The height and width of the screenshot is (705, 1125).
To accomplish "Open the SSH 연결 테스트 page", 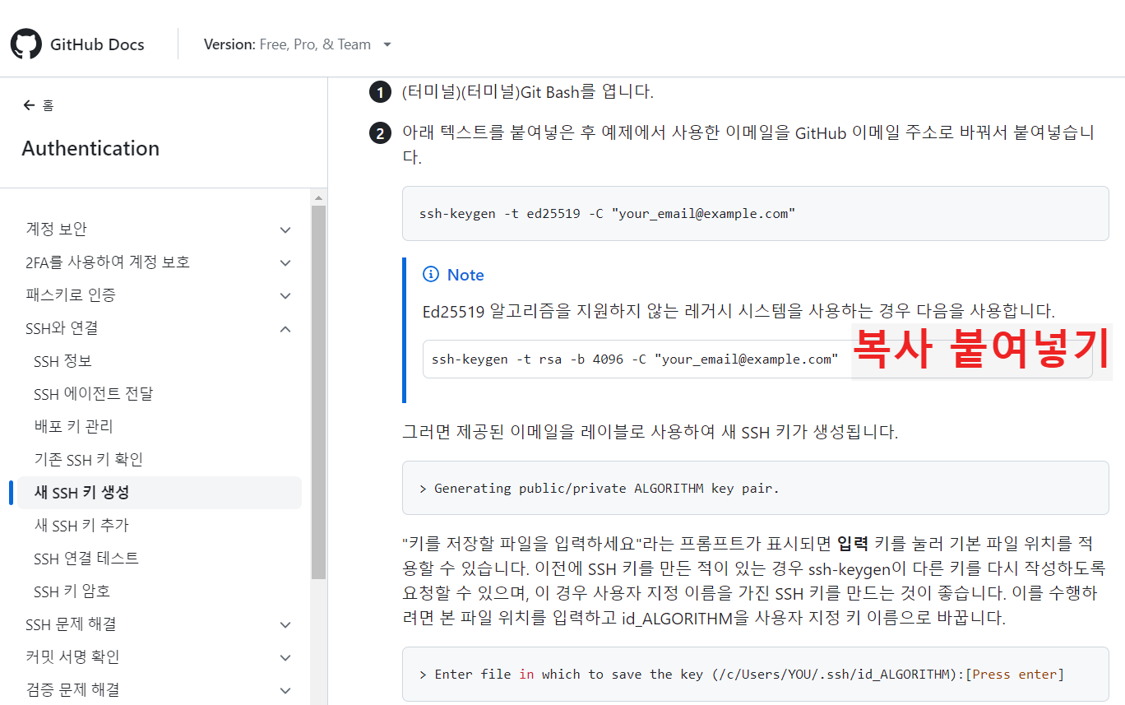I will pos(86,559).
